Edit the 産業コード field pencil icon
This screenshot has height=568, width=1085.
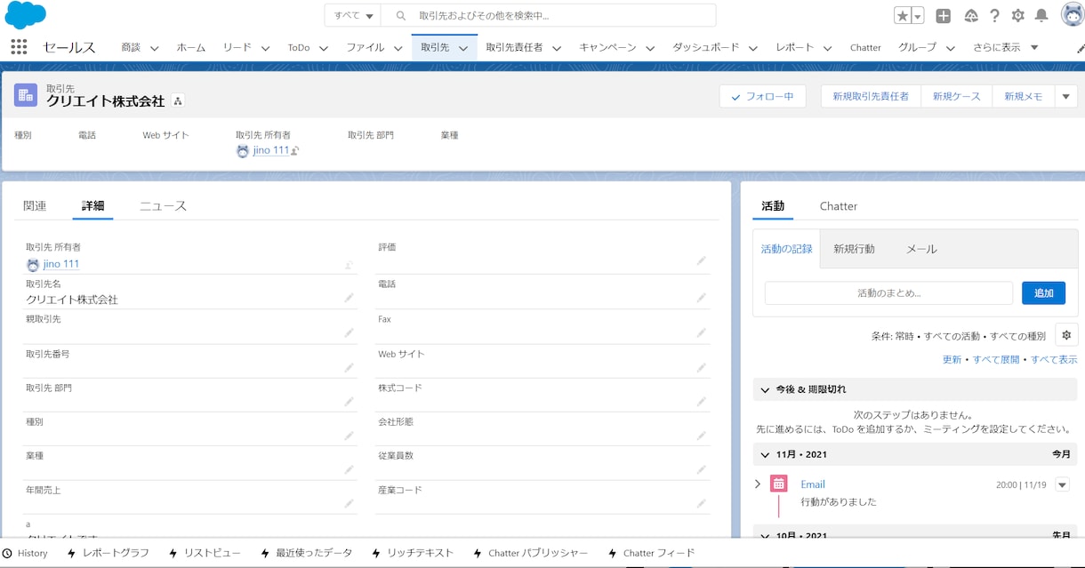(x=701, y=504)
